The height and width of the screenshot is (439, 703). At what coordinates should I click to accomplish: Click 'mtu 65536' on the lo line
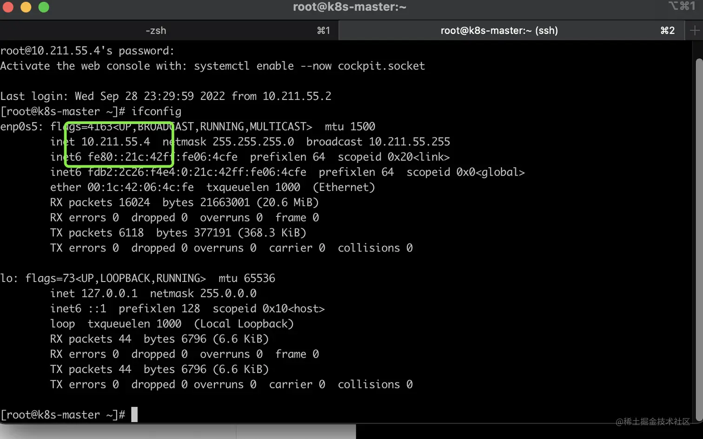pos(247,278)
